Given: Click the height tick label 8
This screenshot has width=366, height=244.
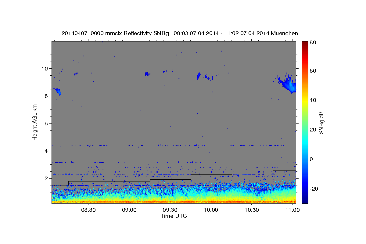Looking at the screenshot, I should pyautogui.click(x=47, y=96).
